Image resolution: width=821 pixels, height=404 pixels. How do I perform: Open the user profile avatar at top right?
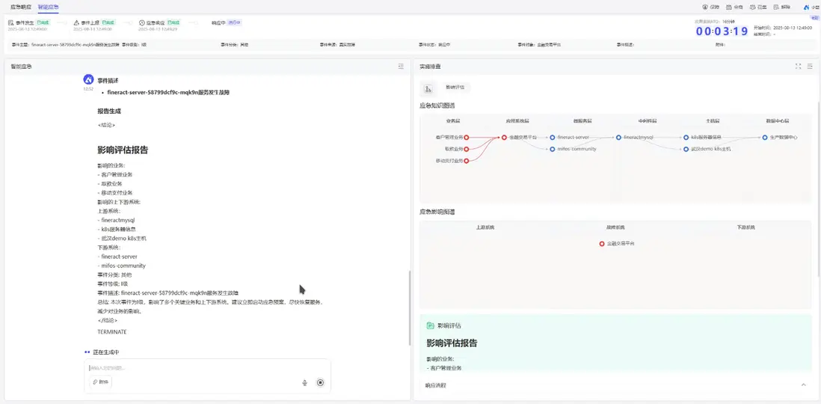(x=806, y=7)
